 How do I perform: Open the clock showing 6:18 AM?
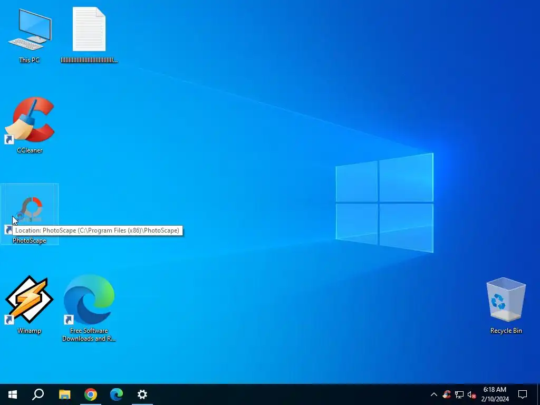pos(495,394)
